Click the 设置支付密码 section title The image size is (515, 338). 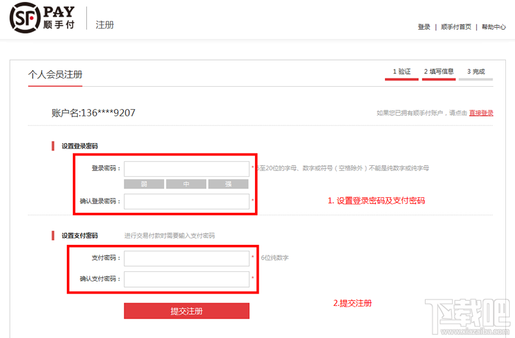(79, 235)
